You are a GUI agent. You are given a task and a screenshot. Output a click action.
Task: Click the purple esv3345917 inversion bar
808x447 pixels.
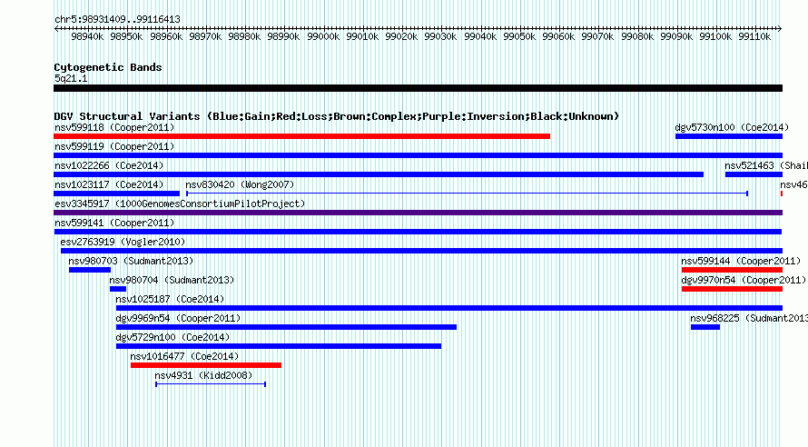point(418,213)
